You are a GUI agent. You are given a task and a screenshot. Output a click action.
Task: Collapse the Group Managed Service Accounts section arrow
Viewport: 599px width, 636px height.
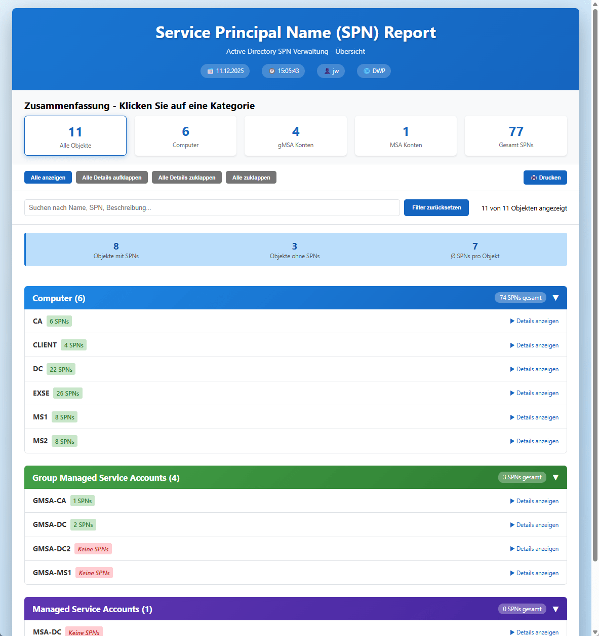click(x=555, y=478)
